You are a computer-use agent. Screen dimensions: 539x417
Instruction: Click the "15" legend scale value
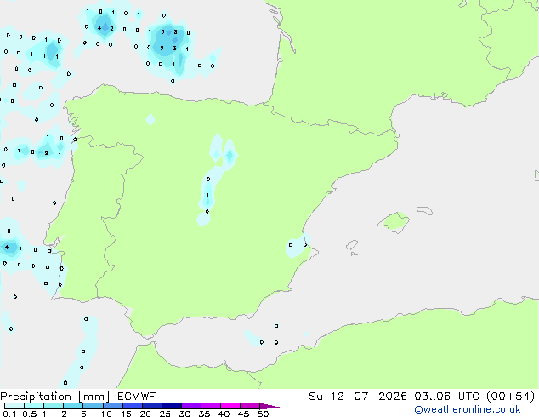pos(126,414)
